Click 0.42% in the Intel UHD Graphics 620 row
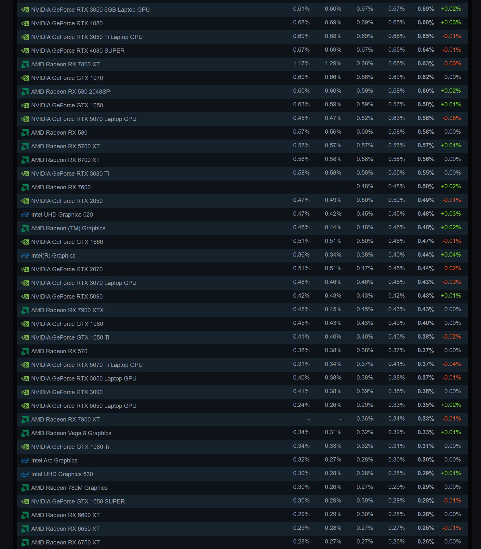 [x=333, y=214]
